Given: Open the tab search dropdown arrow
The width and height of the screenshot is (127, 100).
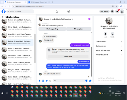Looking at the screenshot, I should tap(2, 2).
